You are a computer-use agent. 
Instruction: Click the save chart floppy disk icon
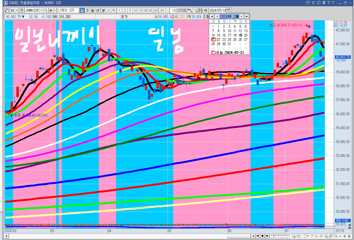[200, 10]
